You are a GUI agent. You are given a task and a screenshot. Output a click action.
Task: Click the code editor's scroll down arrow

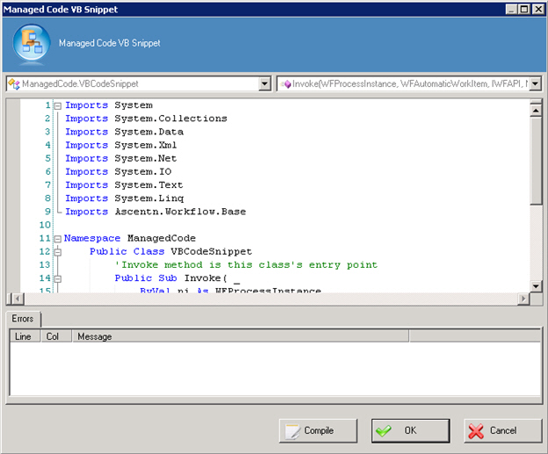(536, 285)
